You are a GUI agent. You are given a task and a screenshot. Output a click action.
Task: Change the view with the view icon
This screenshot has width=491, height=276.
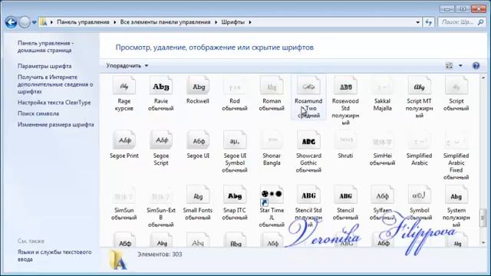(449, 66)
